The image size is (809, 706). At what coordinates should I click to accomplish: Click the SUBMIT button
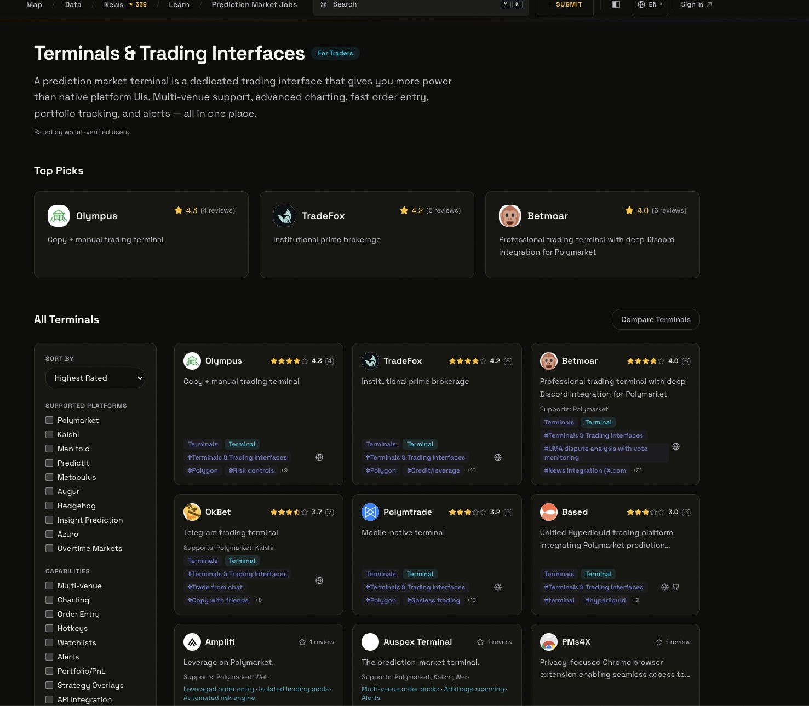coord(565,5)
